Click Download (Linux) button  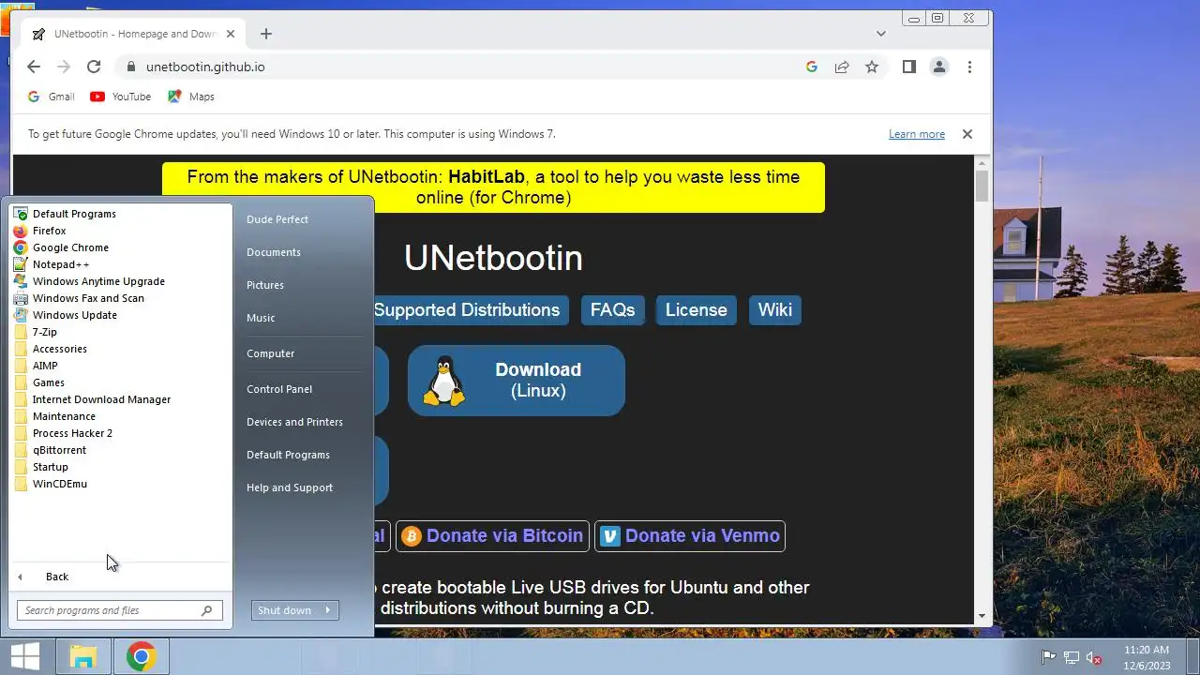pos(517,381)
